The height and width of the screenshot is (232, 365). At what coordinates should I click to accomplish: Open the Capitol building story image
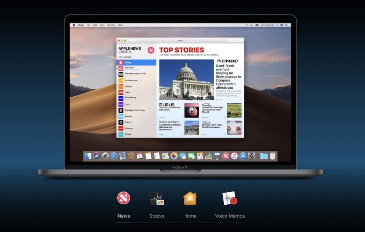pyautogui.click(x=187, y=80)
